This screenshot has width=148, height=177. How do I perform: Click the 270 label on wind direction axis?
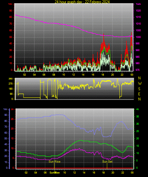coord(10,84)
